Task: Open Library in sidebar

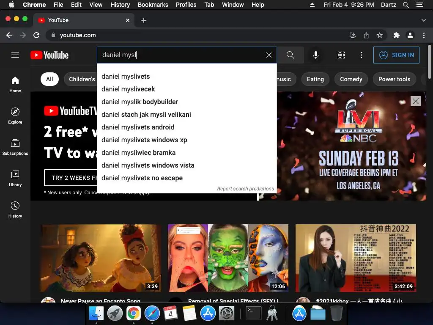Action: click(15, 179)
